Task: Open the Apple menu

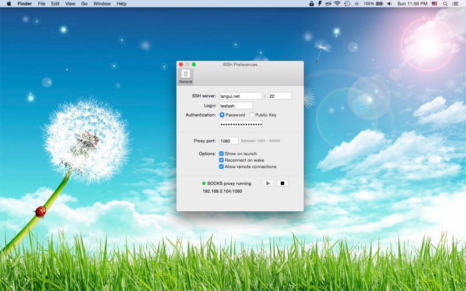Action: pos(9,3)
